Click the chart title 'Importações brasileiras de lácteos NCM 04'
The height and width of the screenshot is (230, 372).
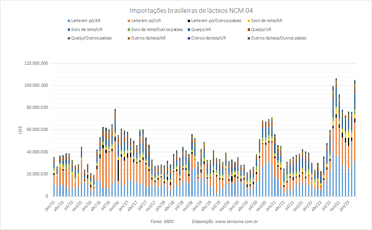point(191,10)
